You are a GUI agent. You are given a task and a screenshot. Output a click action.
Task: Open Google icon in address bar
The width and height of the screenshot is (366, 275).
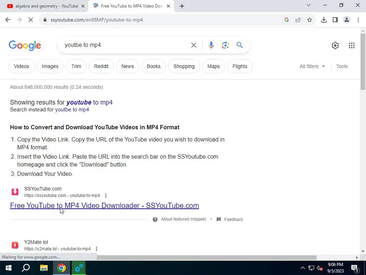pyautogui.click(x=287, y=20)
